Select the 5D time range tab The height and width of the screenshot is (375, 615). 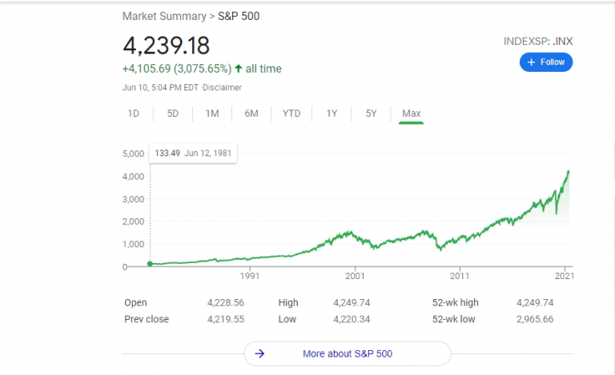pyautogui.click(x=173, y=114)
